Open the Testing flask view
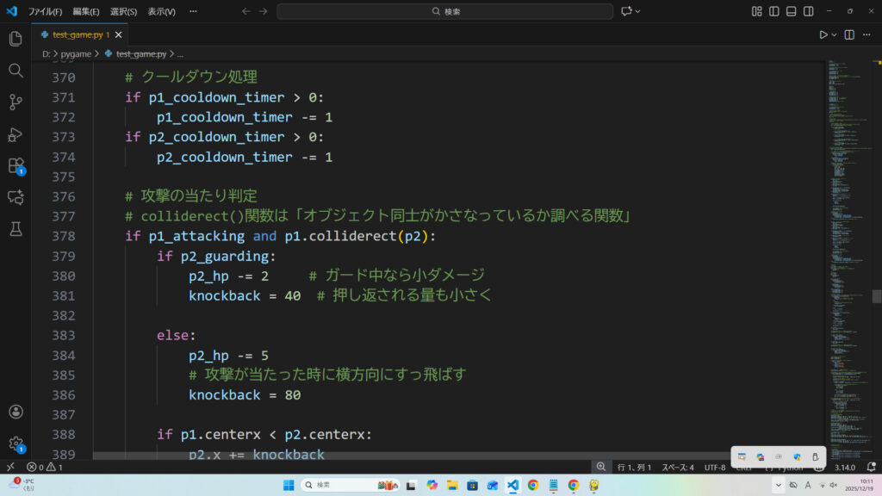 [x=16, y=229]
